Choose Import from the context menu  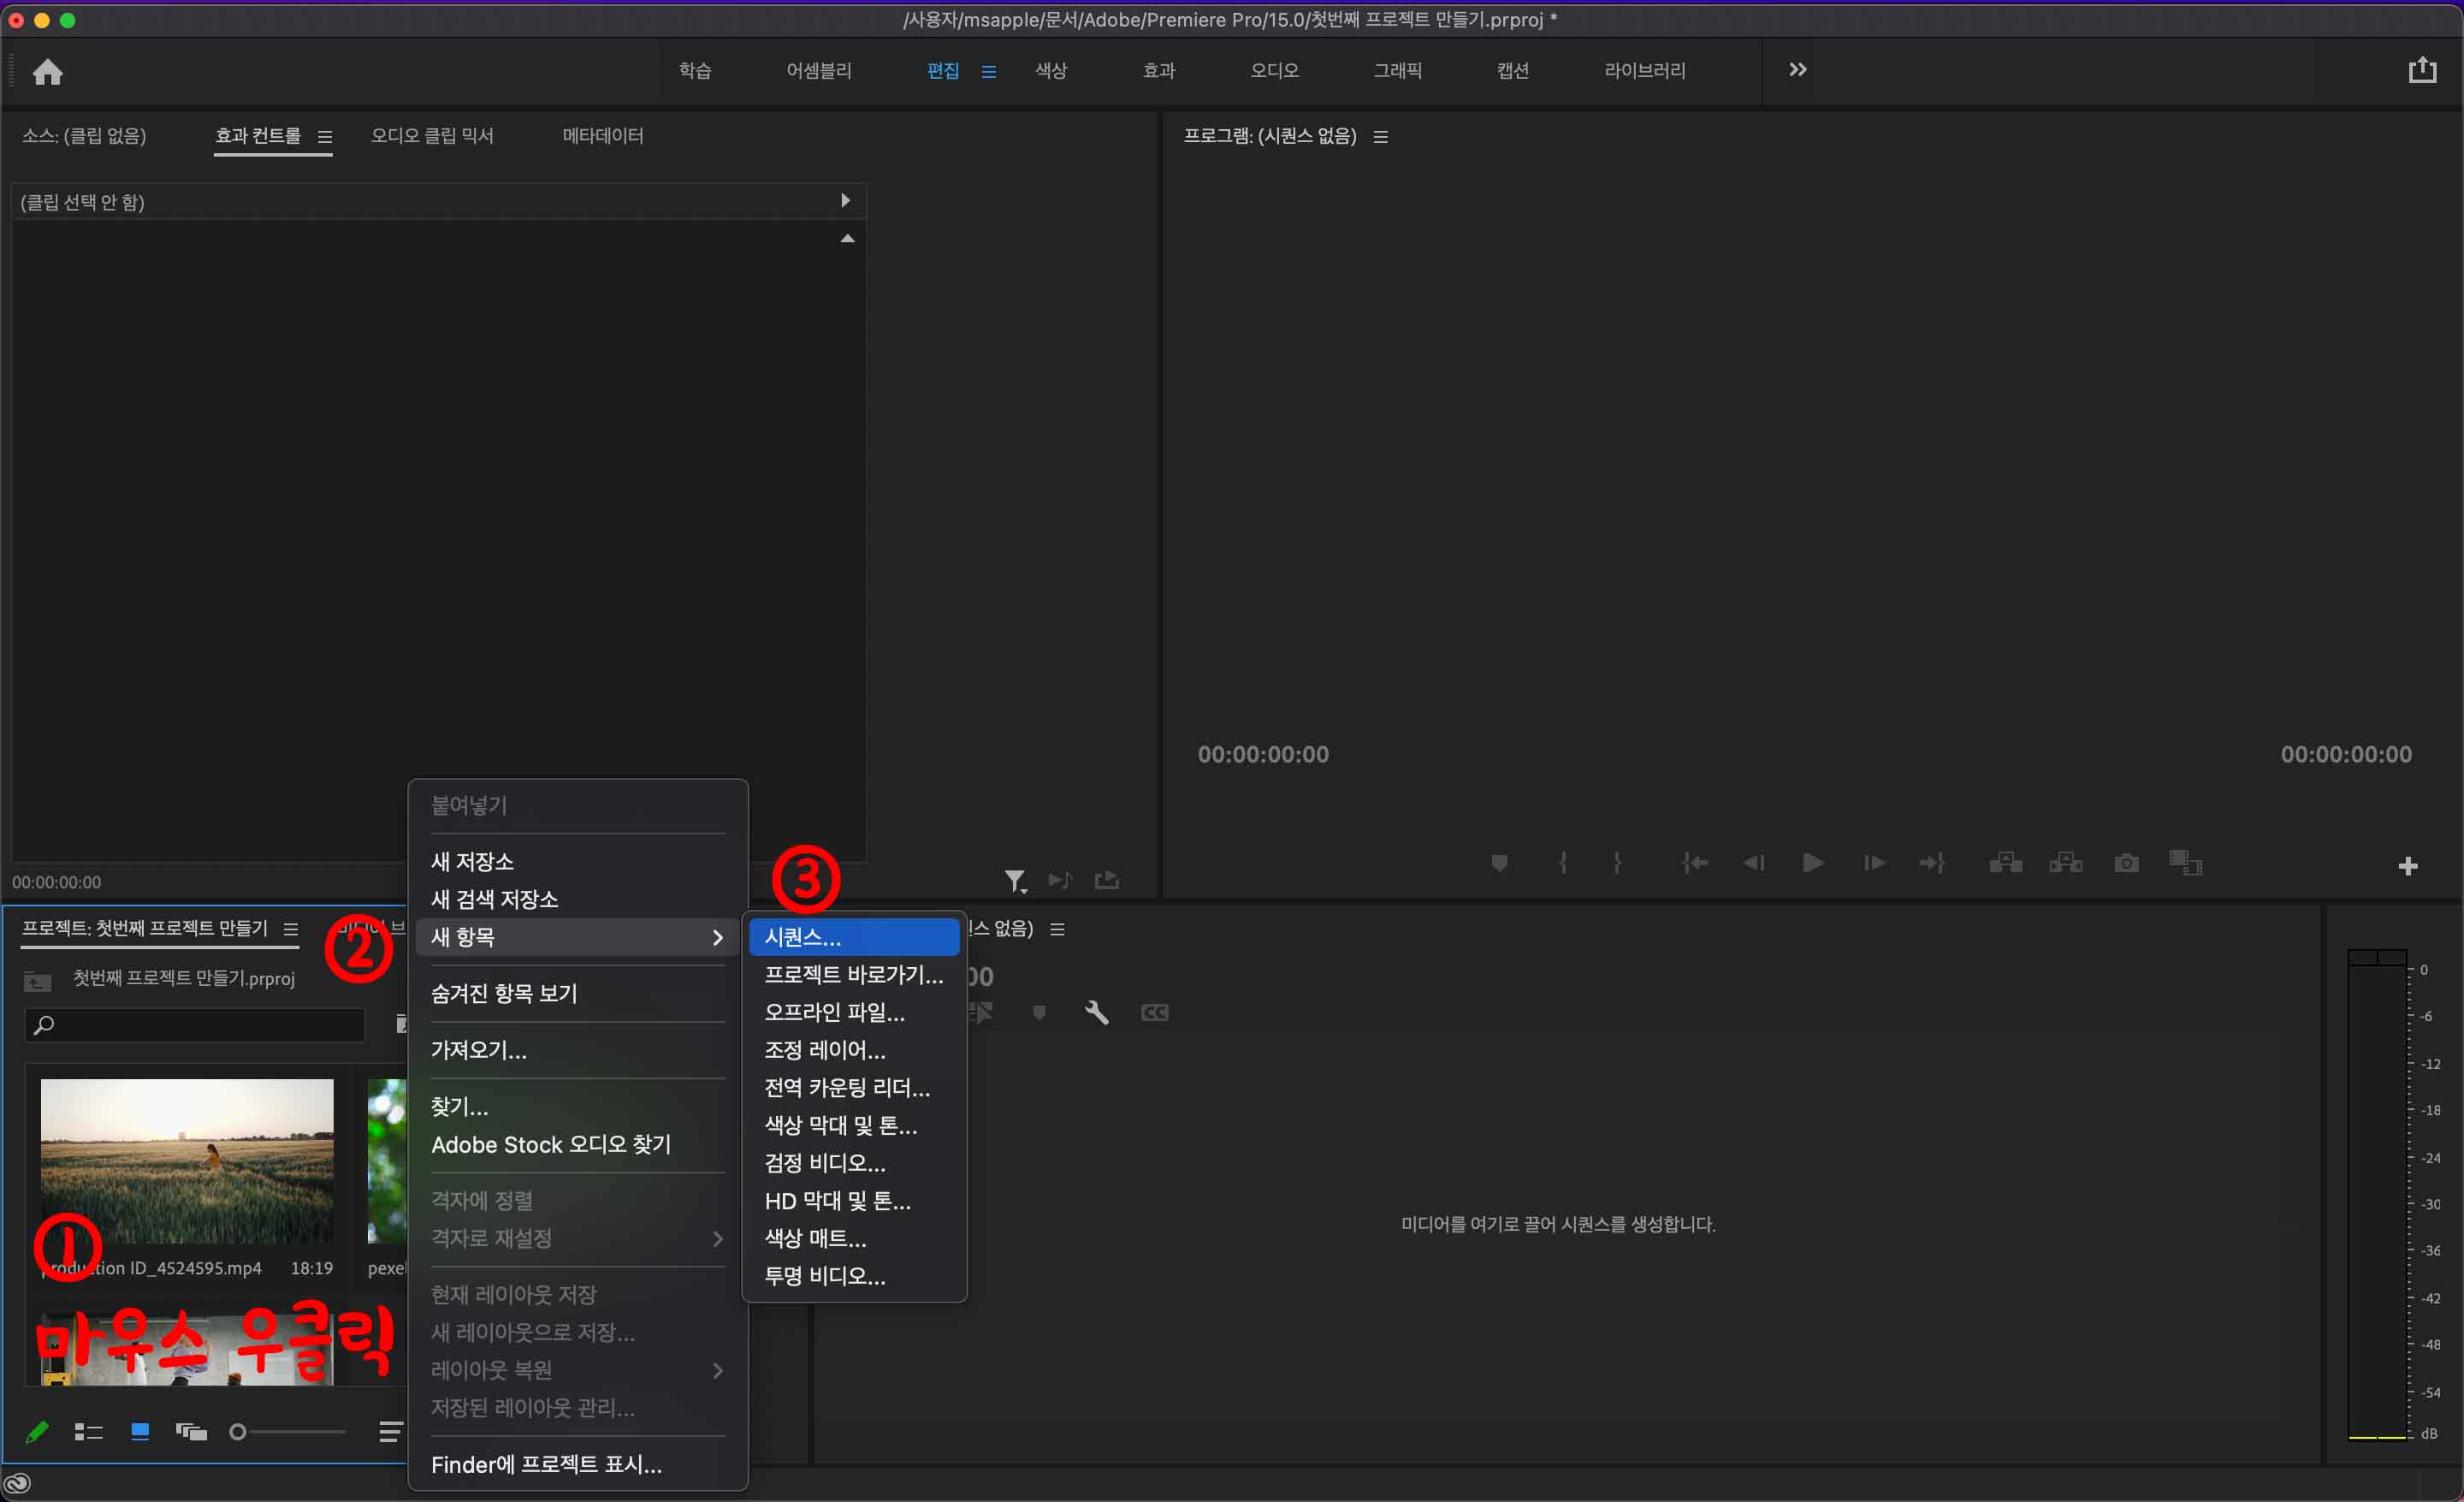pos(478,1050)
